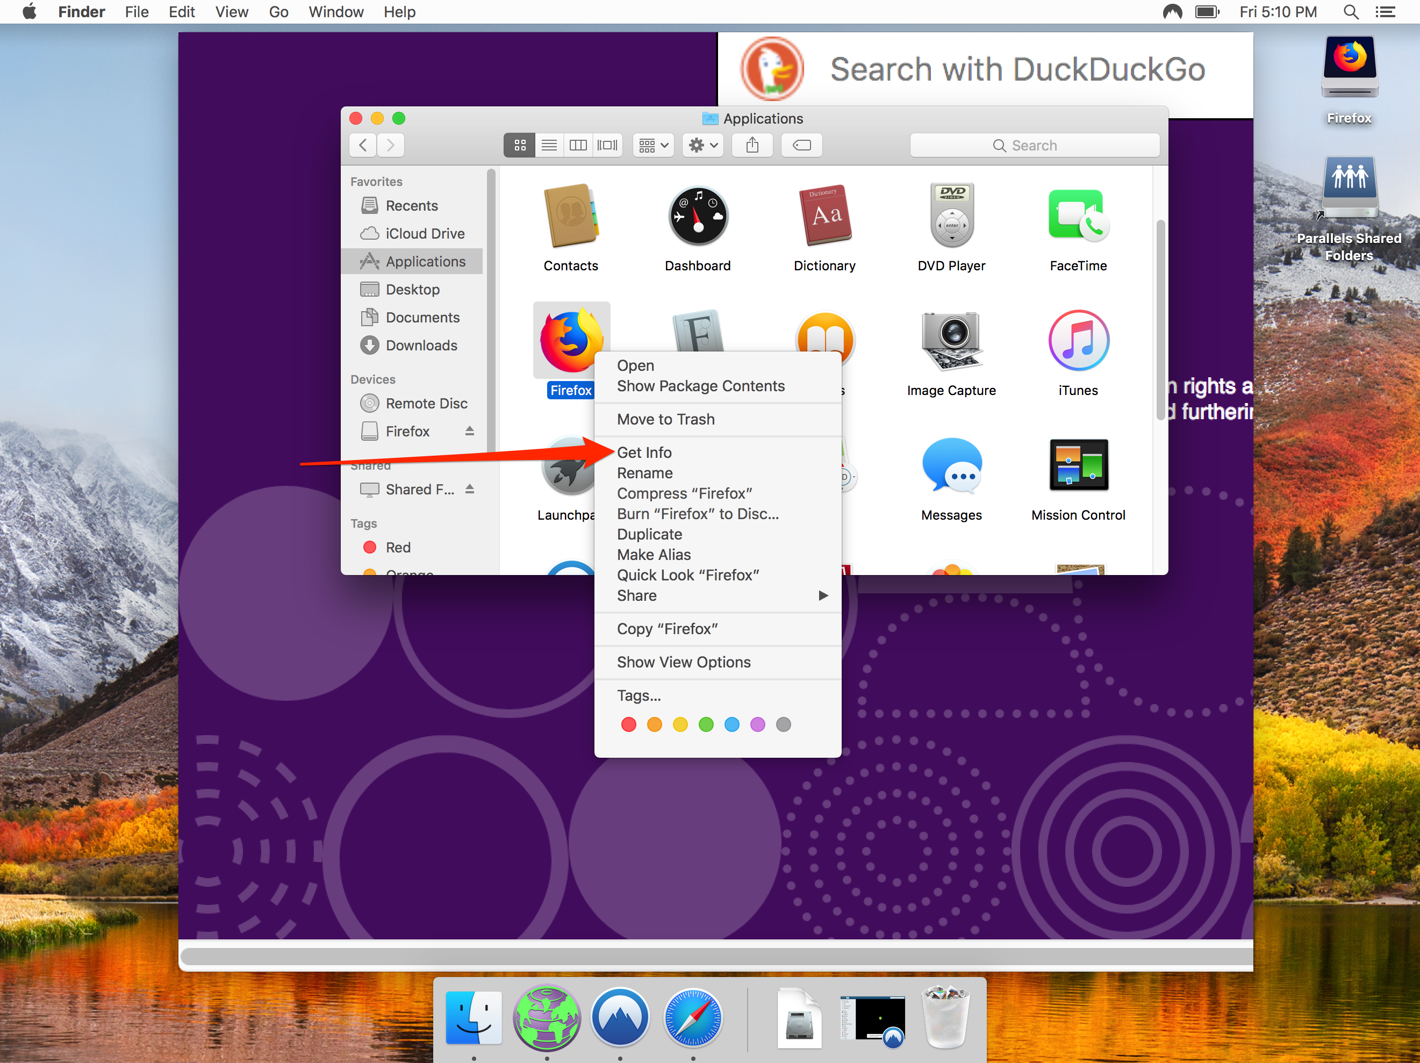Viewport: 1420px width, 1063px height.
Task: Switch to column view
Action: 578,145
